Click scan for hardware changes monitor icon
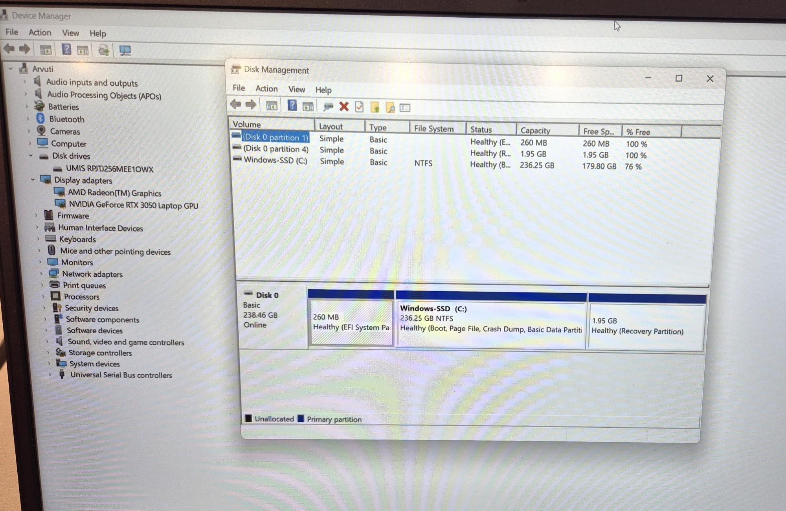This screenshot has width=786, height=511. tap(125, 50)
